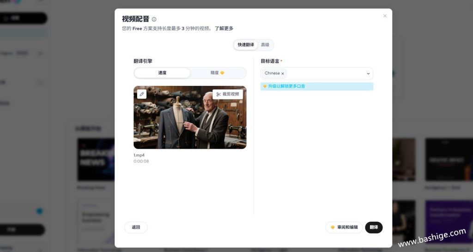473x252 pixels.
Task: Click 升级以解锁更多口音 upgrade banner
Action: coord(317,86)
